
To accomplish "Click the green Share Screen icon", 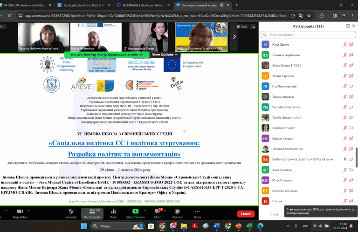I will pyautogui.click(x=135, y=211).
